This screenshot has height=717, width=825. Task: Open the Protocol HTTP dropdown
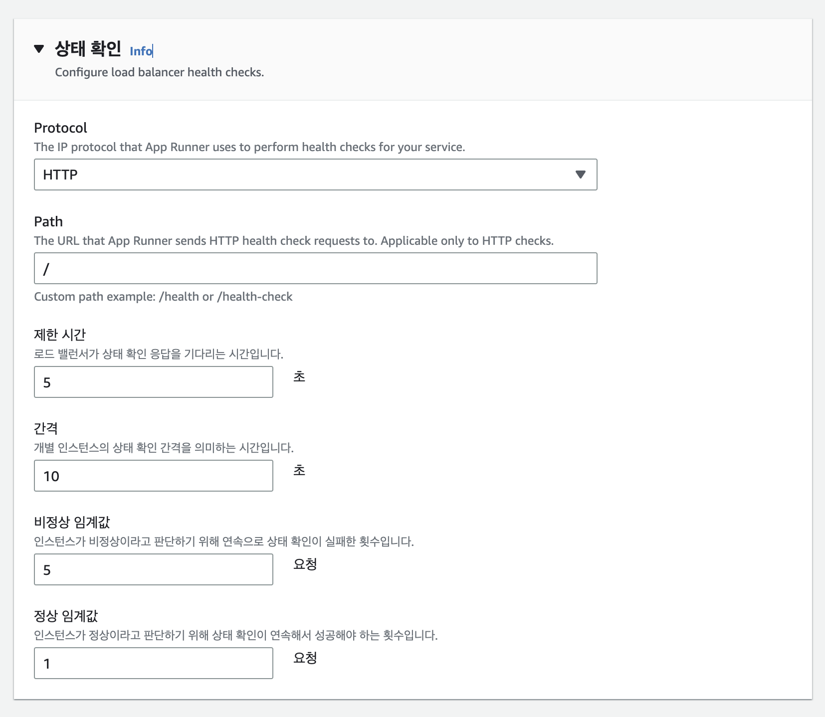[x=315, y=175]
